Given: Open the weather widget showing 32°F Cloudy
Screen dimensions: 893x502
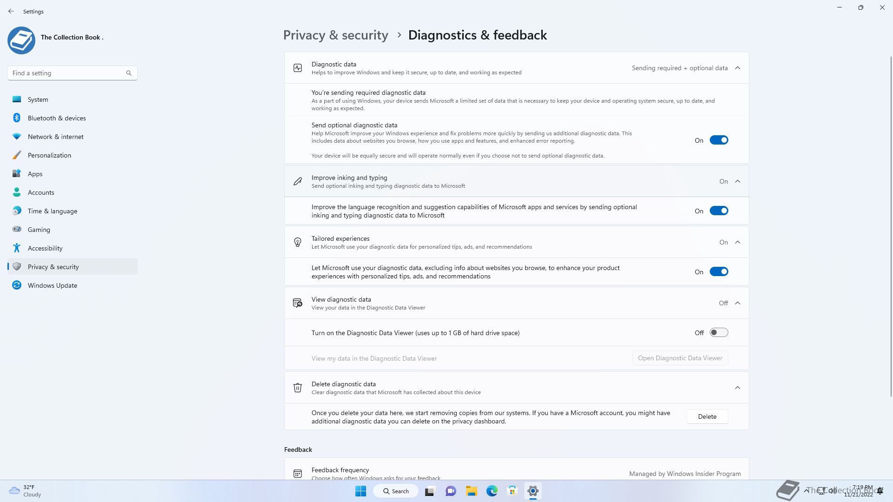Looking at the screenshot, I should point(25,491).
